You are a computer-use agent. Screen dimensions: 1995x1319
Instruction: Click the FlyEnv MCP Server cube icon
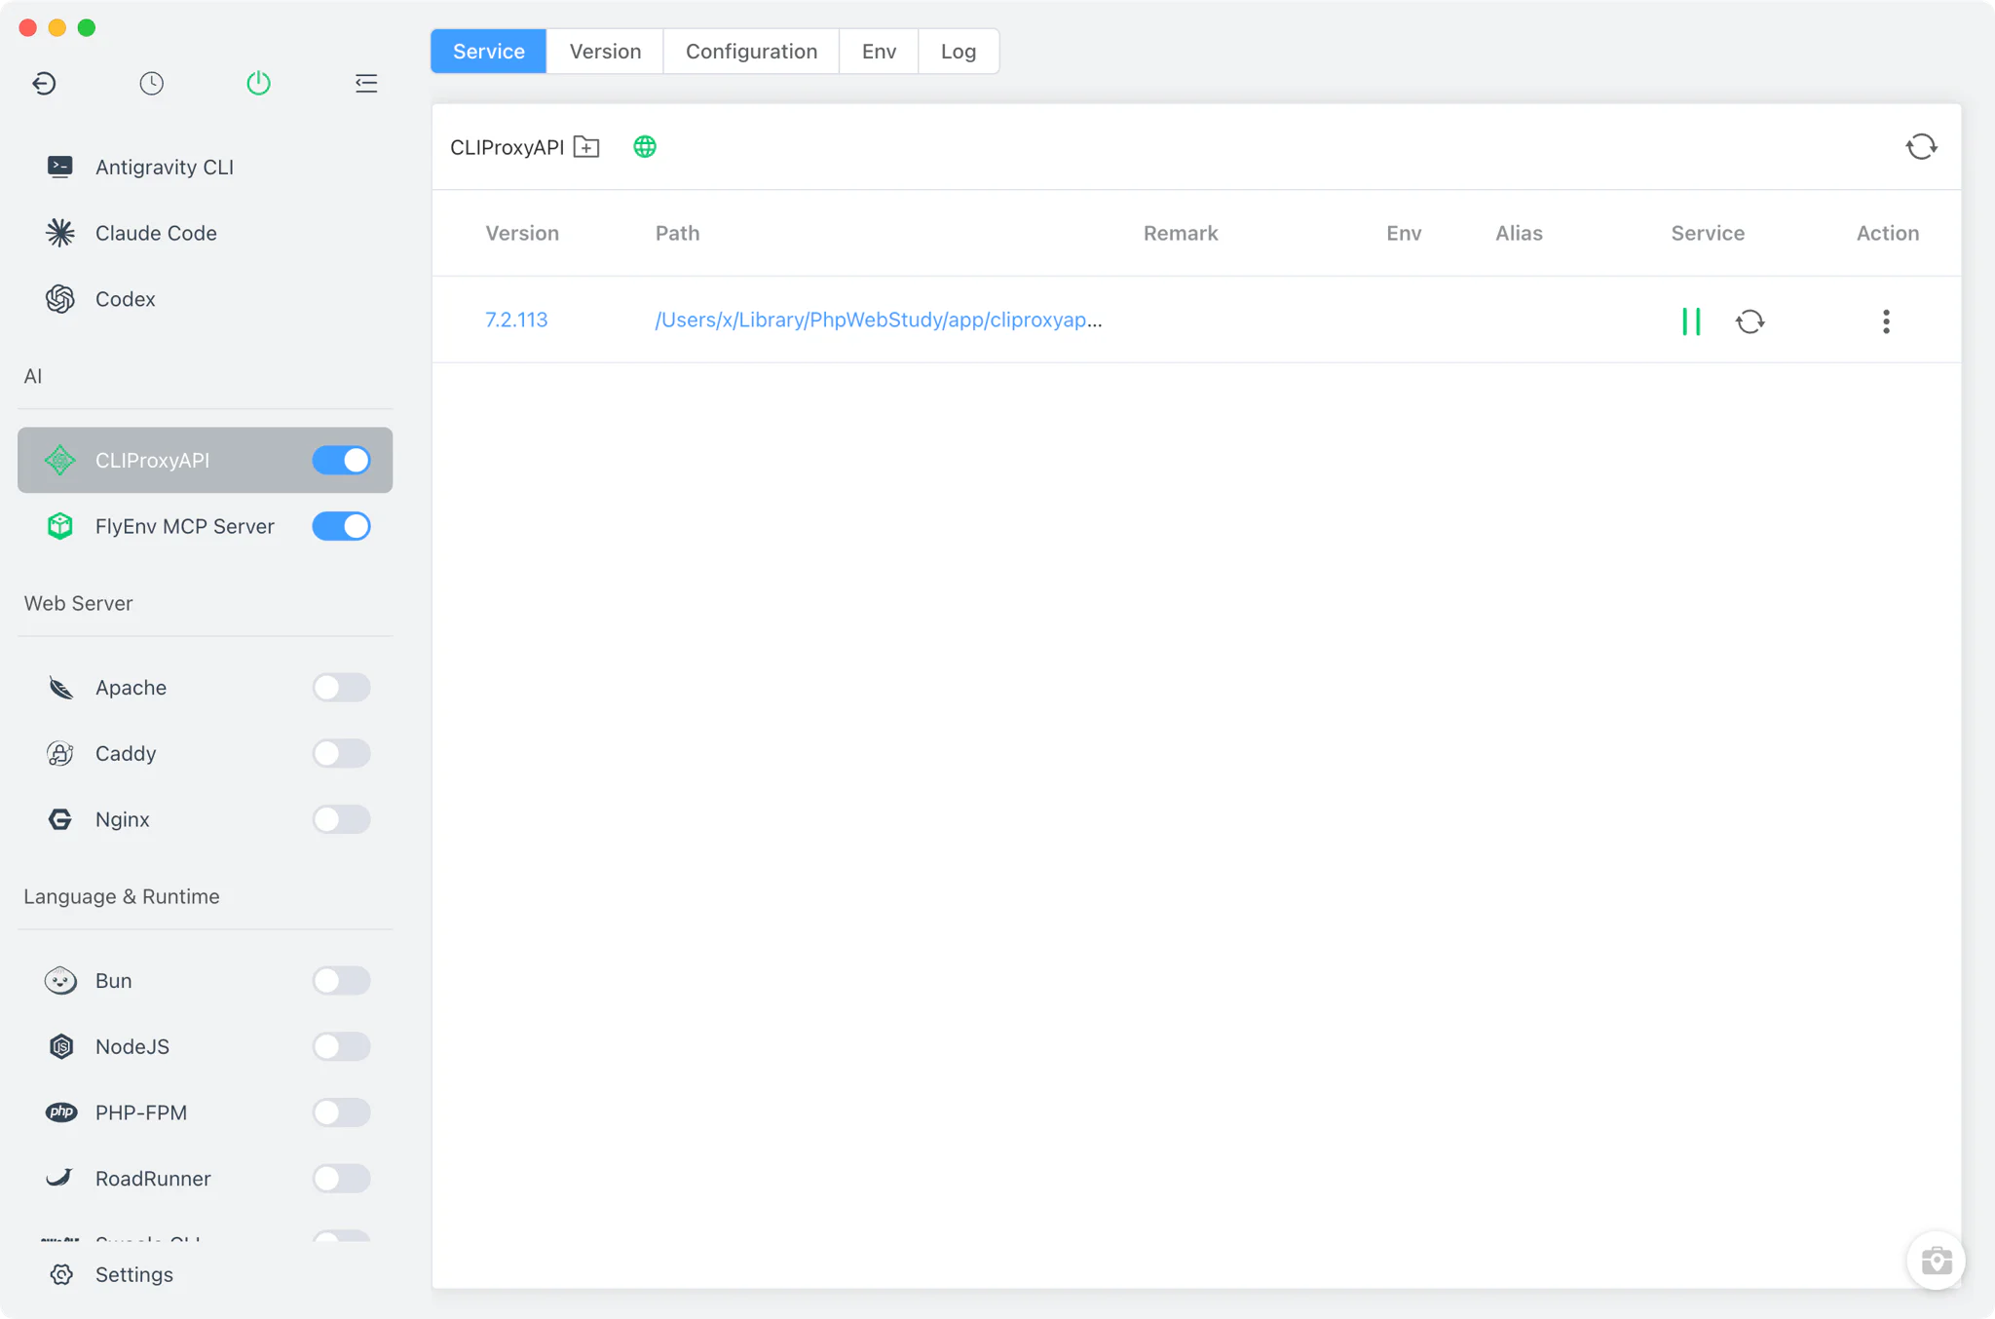(60, 526)
